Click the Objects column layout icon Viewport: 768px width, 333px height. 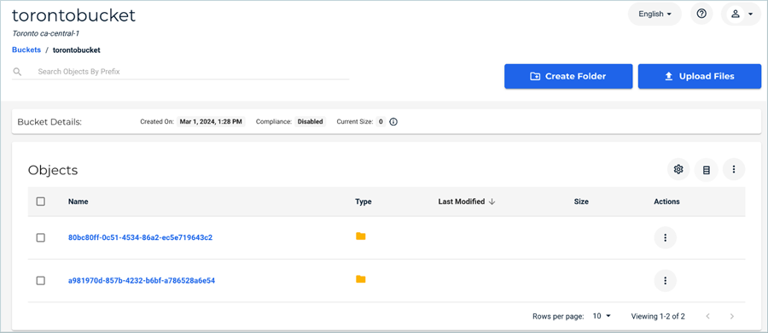(706, 170)
